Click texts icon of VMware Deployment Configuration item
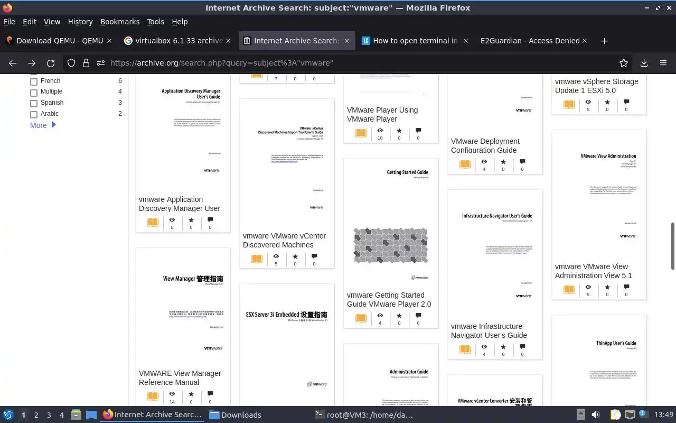The width and height of the screenshot is (676, 423). point(465,164)
